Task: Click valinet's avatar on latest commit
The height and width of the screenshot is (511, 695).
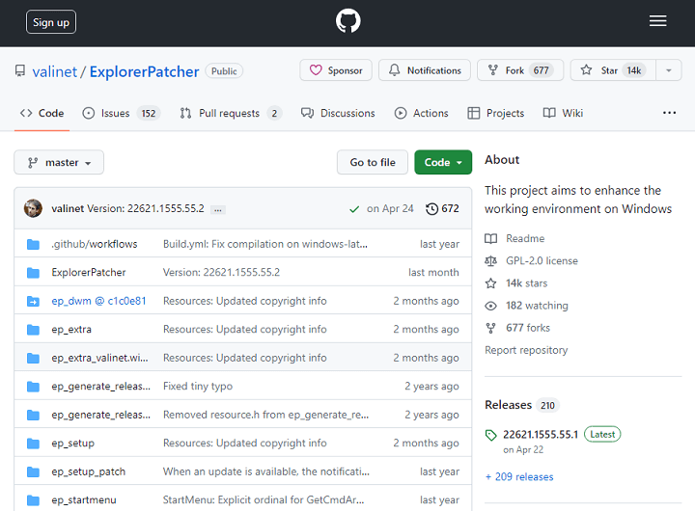Action: tap(33, 208)
